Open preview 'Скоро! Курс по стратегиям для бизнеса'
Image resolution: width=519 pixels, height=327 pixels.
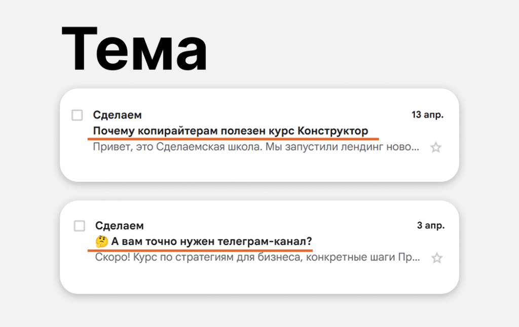click(257, 257)
